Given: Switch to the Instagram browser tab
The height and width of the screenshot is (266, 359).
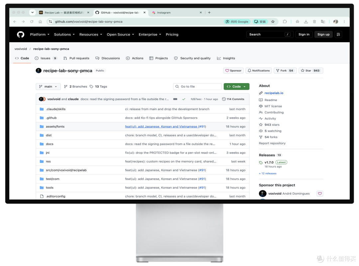Looking at the screenshot, I should tap(177, 12).
